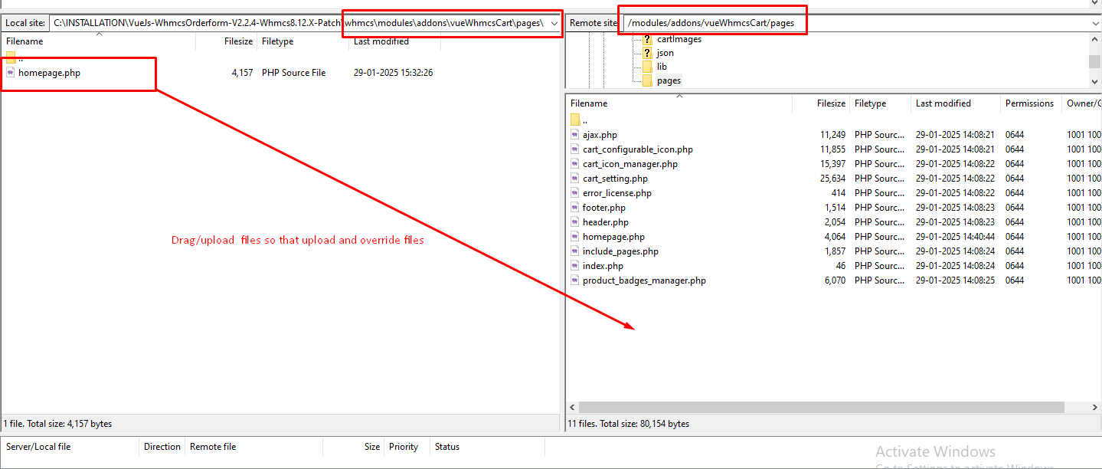1102x469 pixels.
Task: Click the local homepage.php file icon
Action: [11, 73]
